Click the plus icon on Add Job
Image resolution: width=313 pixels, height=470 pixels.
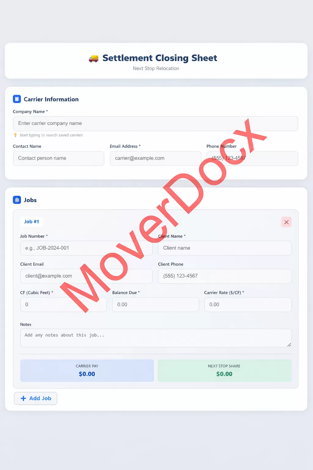pyautogui.click(x=23, y=398)
